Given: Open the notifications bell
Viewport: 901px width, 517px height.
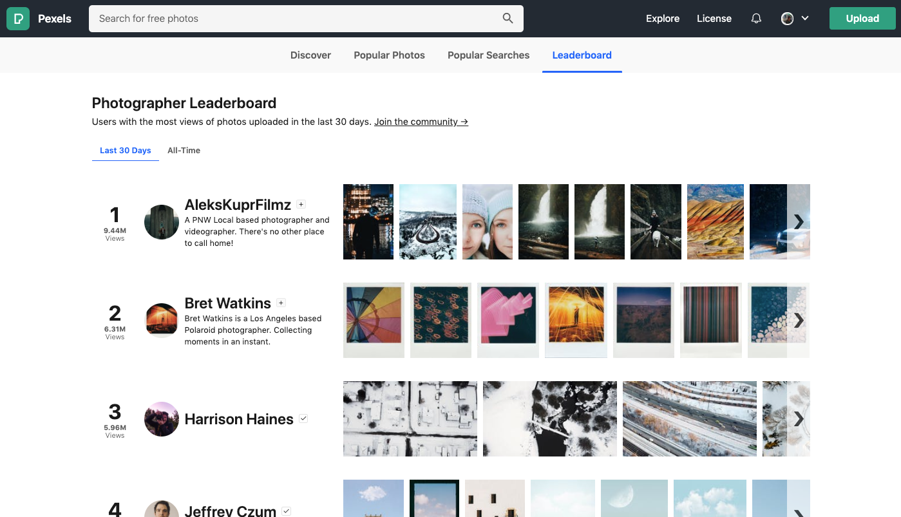Looking at the screenshot, I should coord(757,19).
